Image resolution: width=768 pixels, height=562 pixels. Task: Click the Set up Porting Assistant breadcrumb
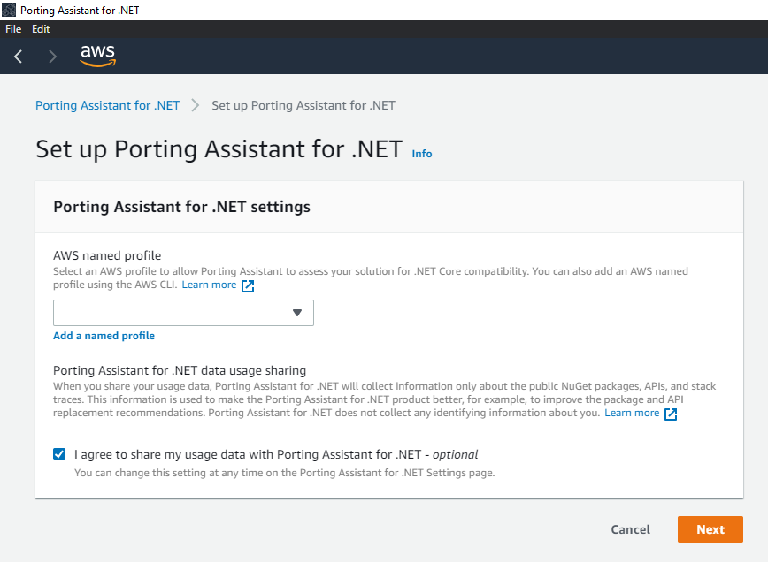(303, 105)
